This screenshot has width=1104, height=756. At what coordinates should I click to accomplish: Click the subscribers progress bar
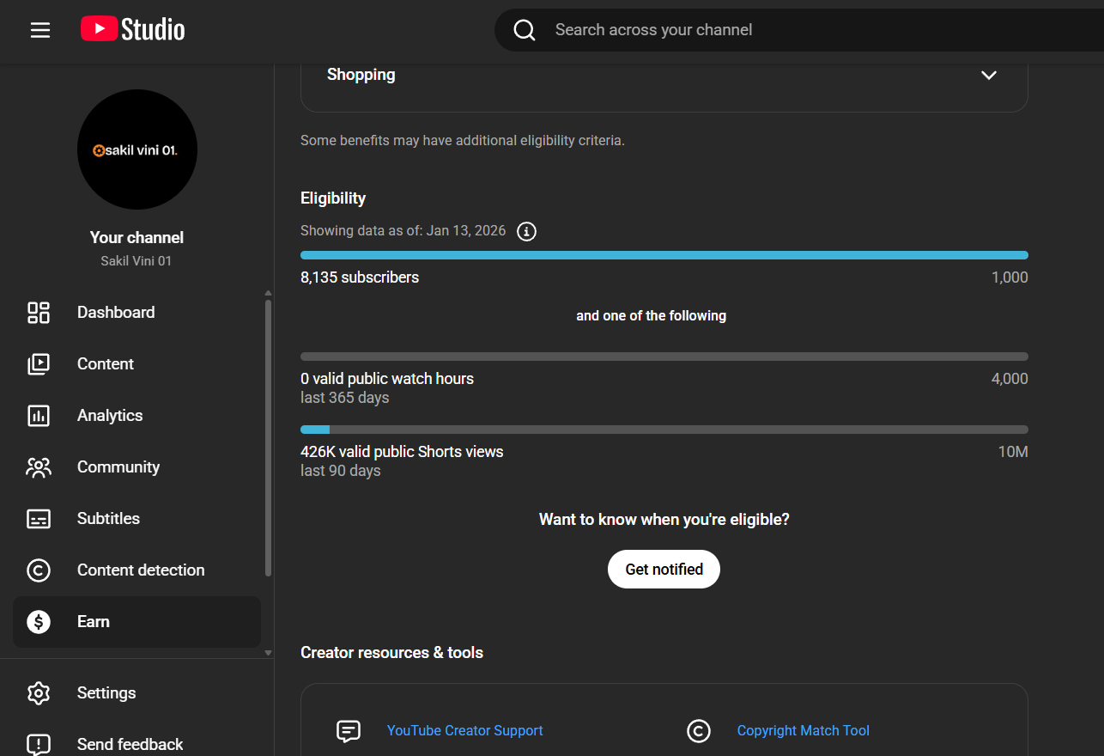pyautogui.click(x=664, y=255)
